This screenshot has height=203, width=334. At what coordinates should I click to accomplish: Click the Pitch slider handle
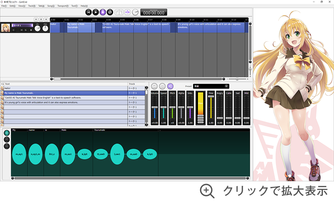[172, 107]
